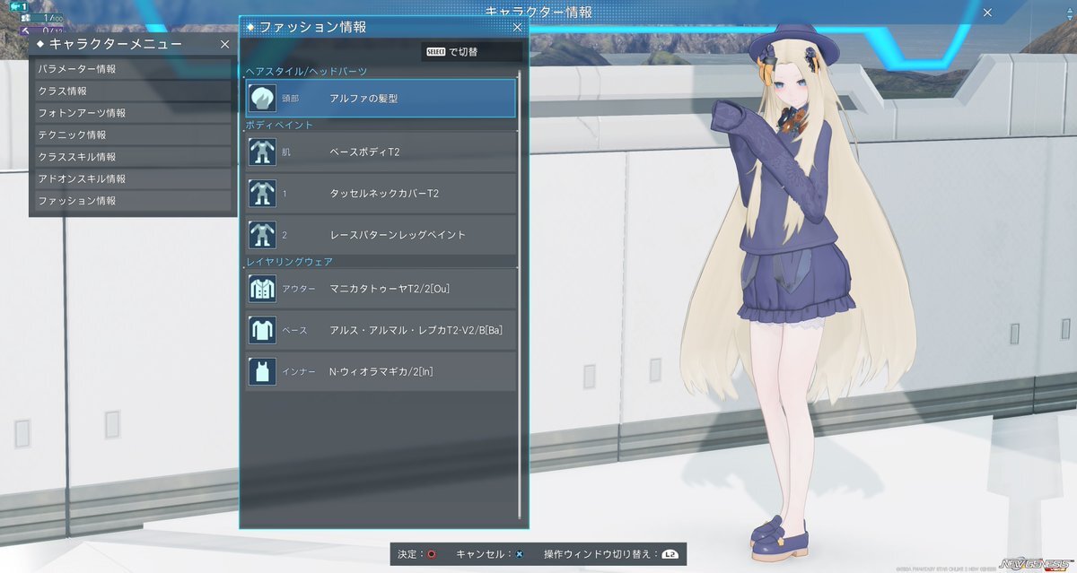Click the ヘアスタイル/ヘッドパーツ section header

coord(306,71)
